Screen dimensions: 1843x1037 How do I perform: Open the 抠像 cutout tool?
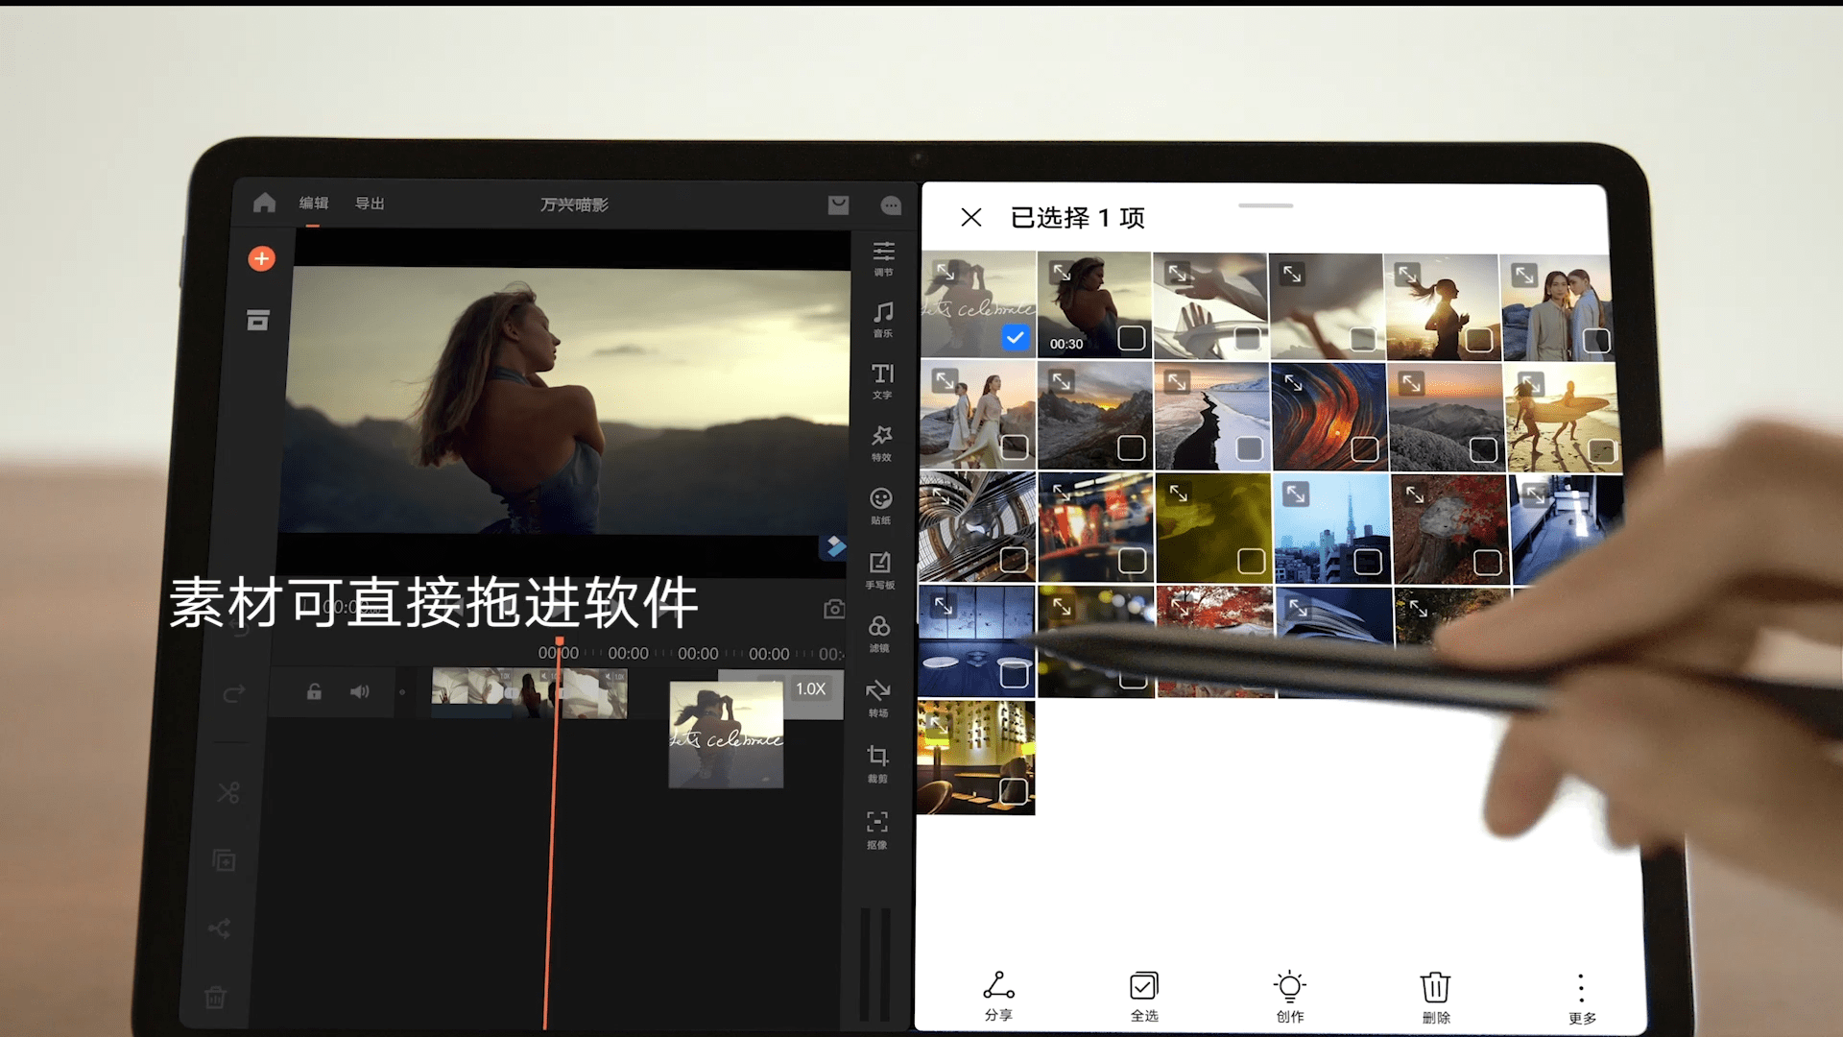(877, 831)
